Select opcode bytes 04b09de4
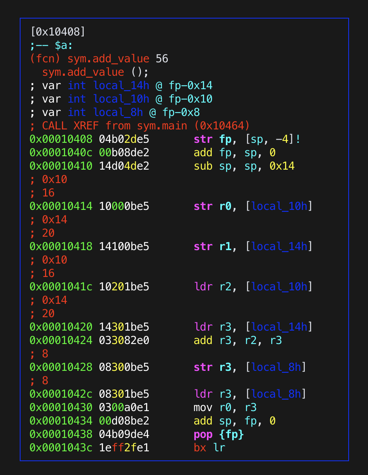This screenshot has height=475, width=368. pyautogui.click(x=124, y=434)
